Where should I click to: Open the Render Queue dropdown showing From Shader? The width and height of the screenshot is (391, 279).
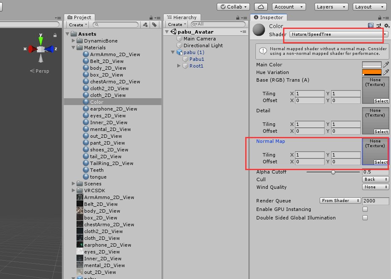coord(340,200)
